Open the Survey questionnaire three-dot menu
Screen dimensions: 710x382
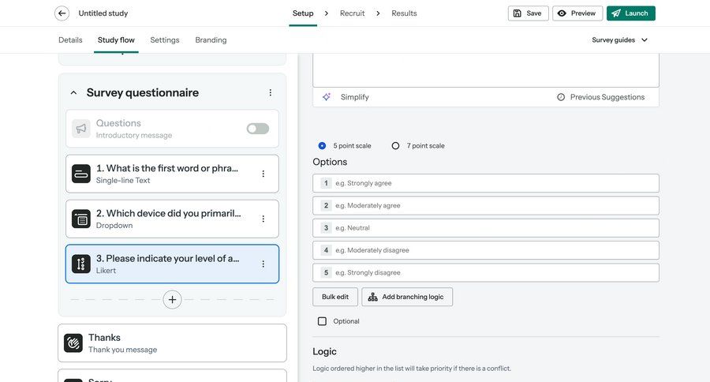tap(270, 92)
